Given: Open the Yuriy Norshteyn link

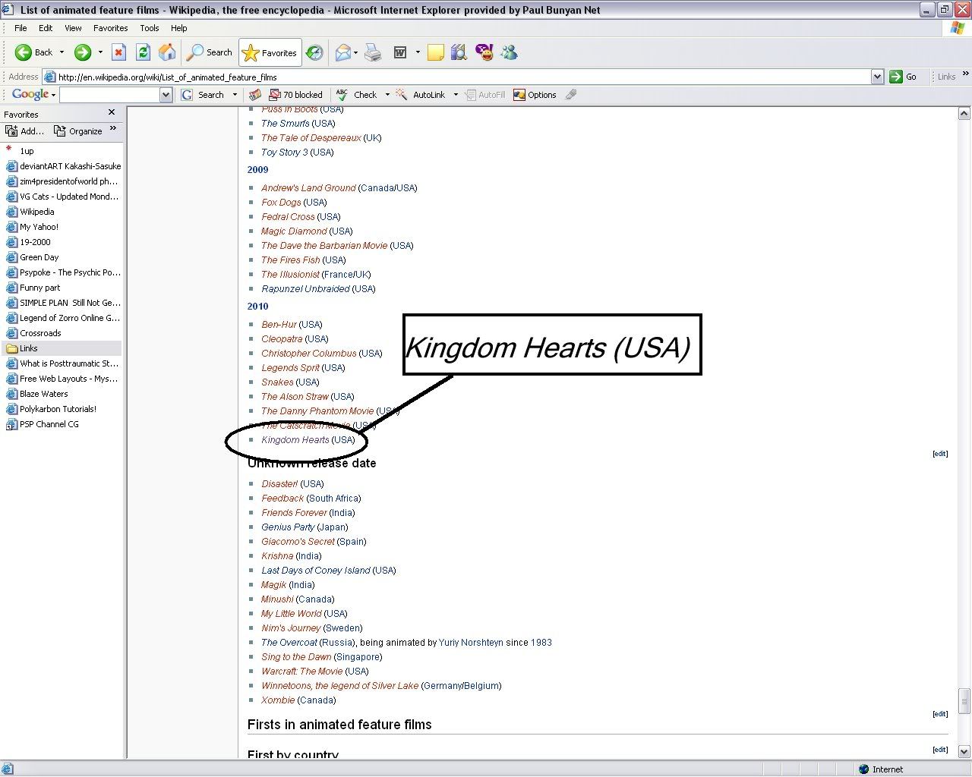Looking at the screenshot, I should 471,643.
